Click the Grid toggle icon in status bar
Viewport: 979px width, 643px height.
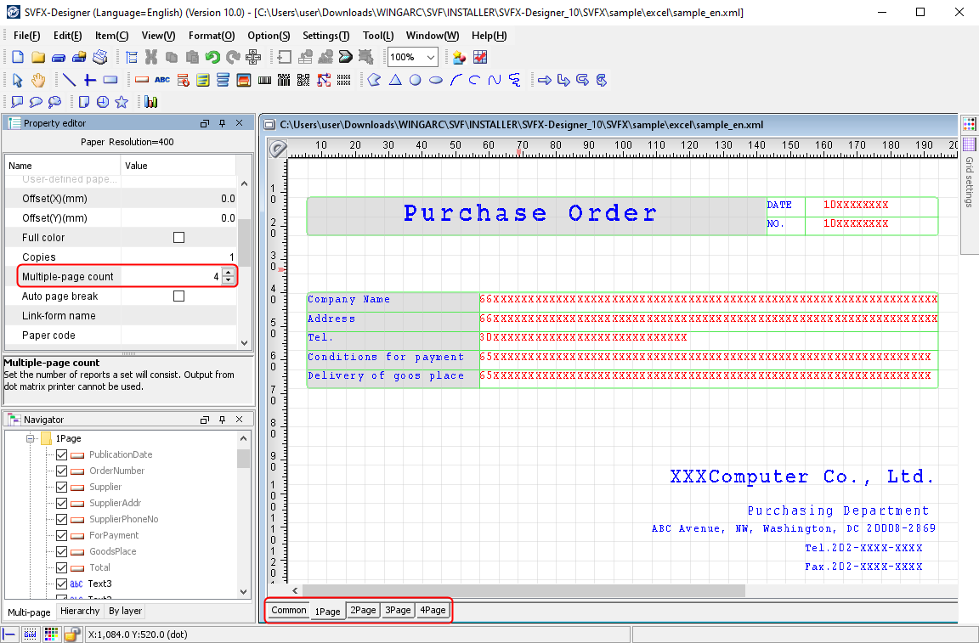[30, 635]
